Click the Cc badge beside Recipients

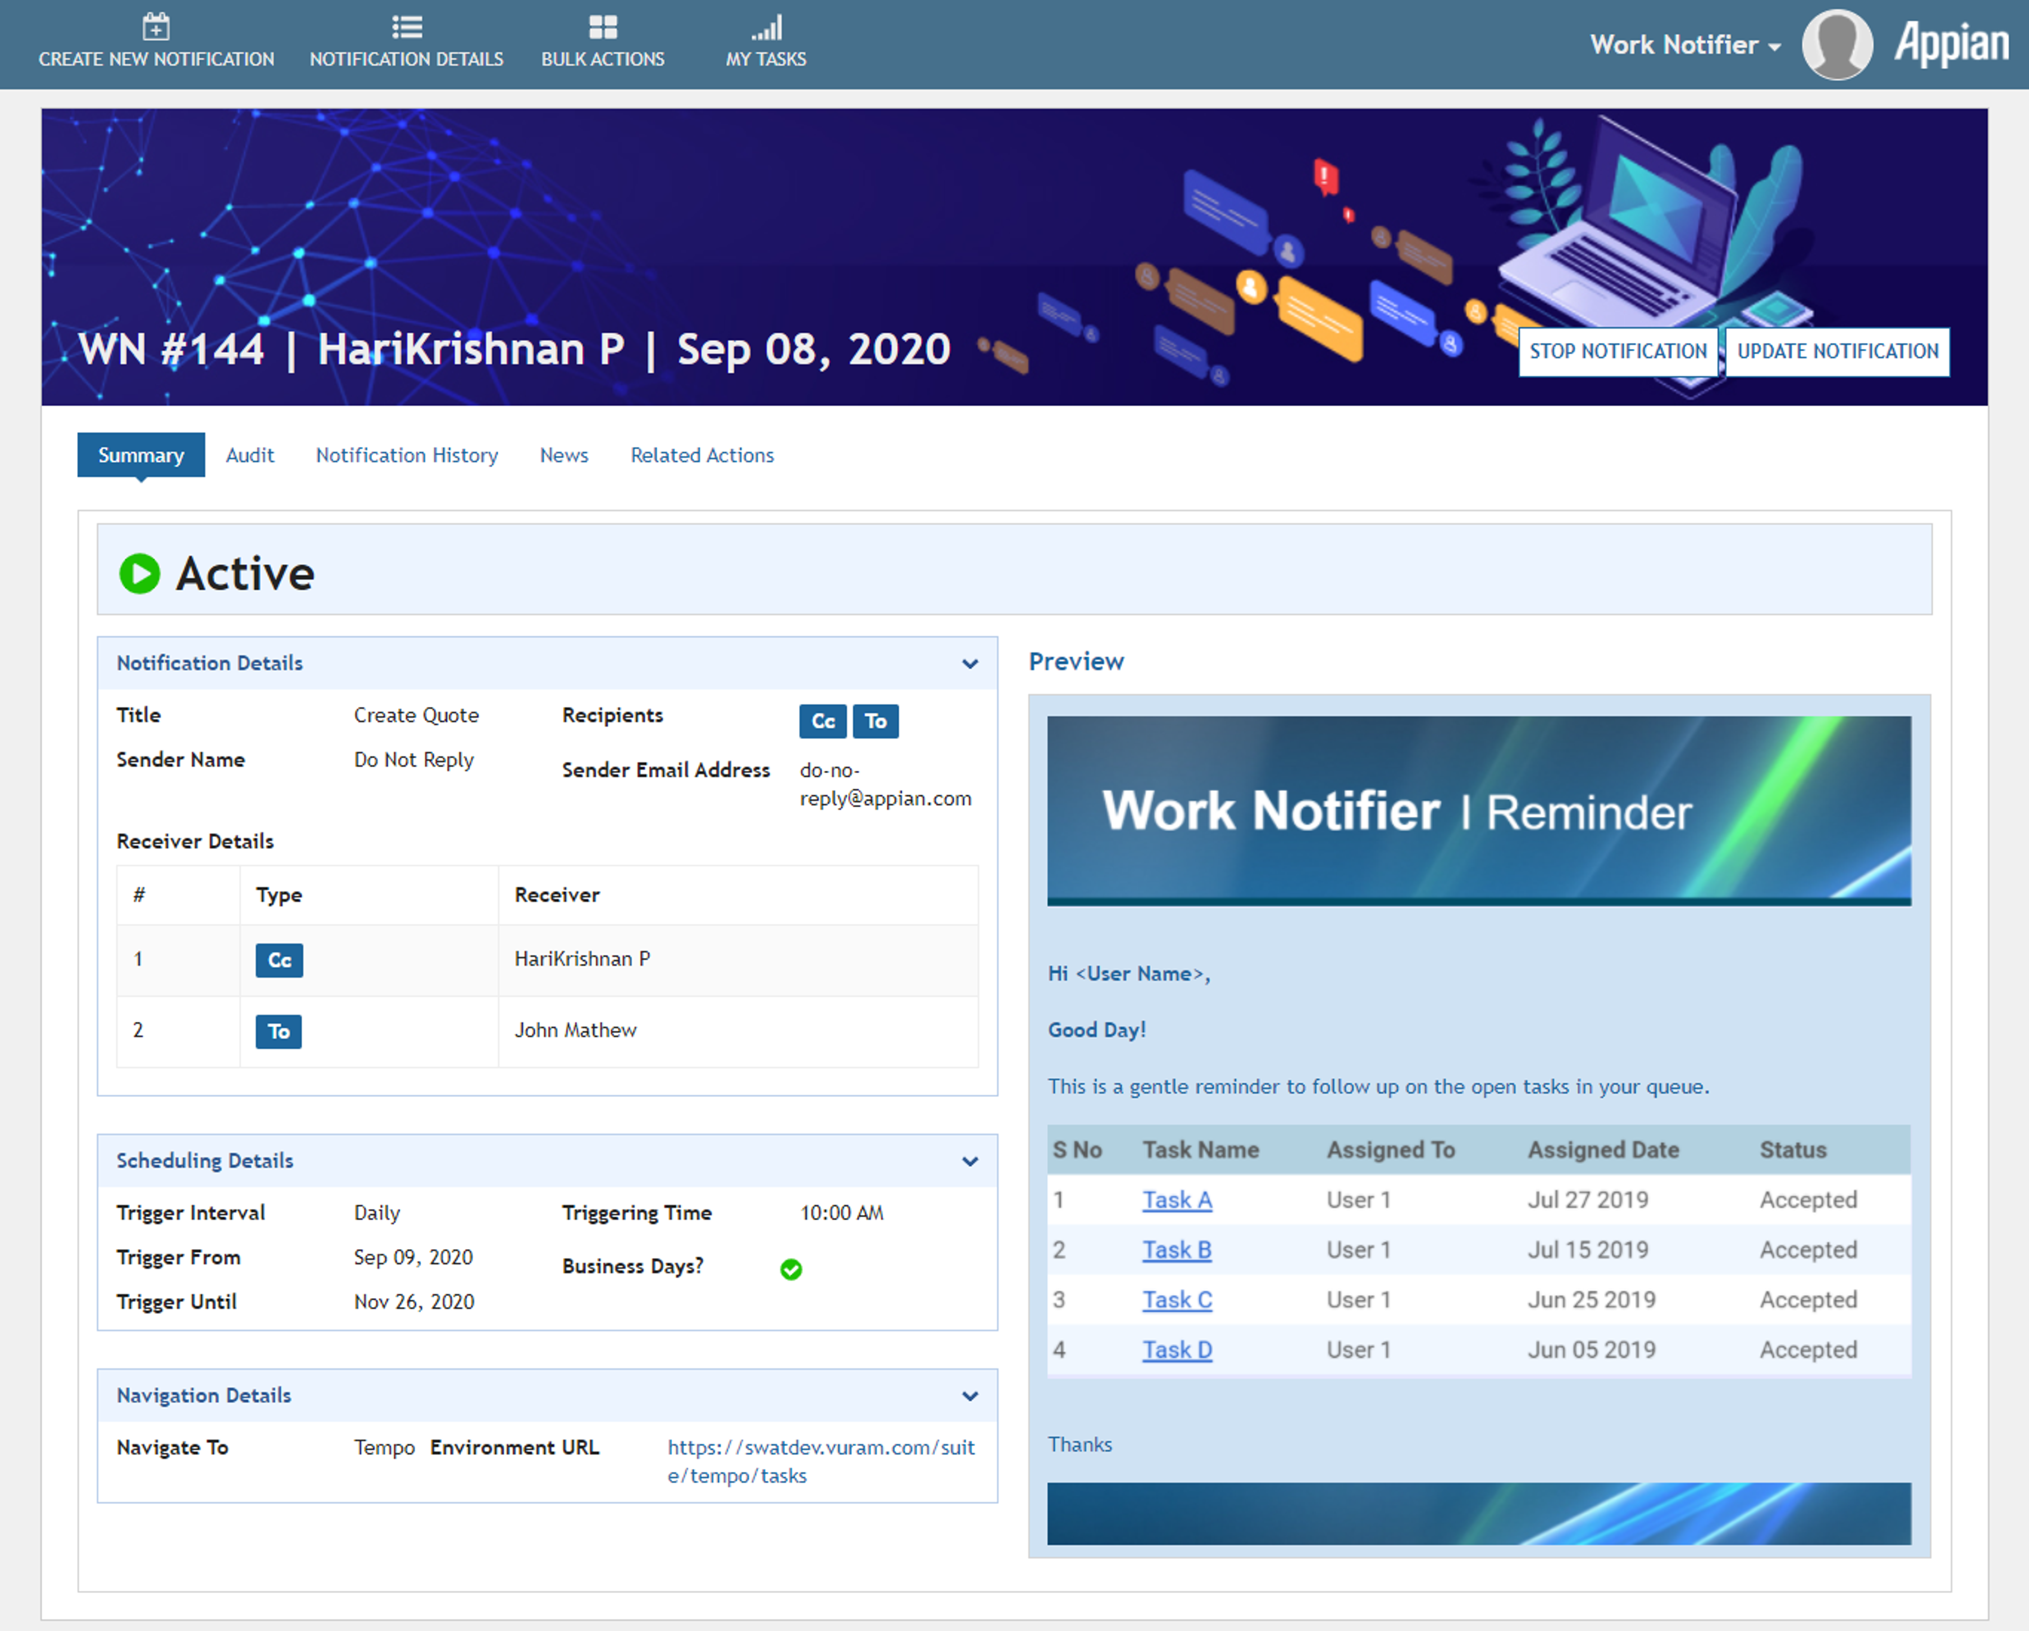(x=823, y=721)
